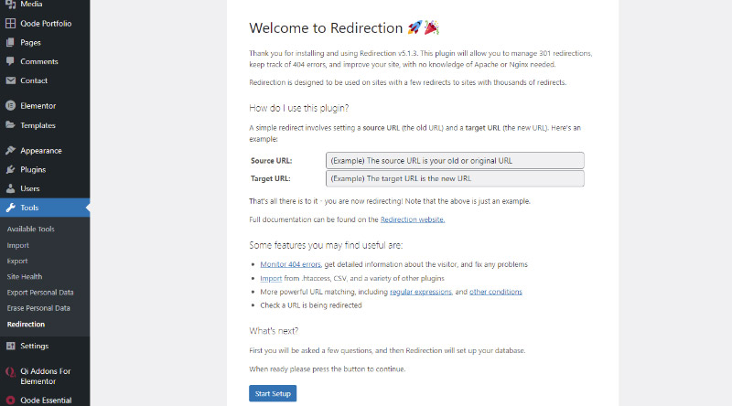Click the Plugins plug icon
732x406 pixels.
point(10,169)
